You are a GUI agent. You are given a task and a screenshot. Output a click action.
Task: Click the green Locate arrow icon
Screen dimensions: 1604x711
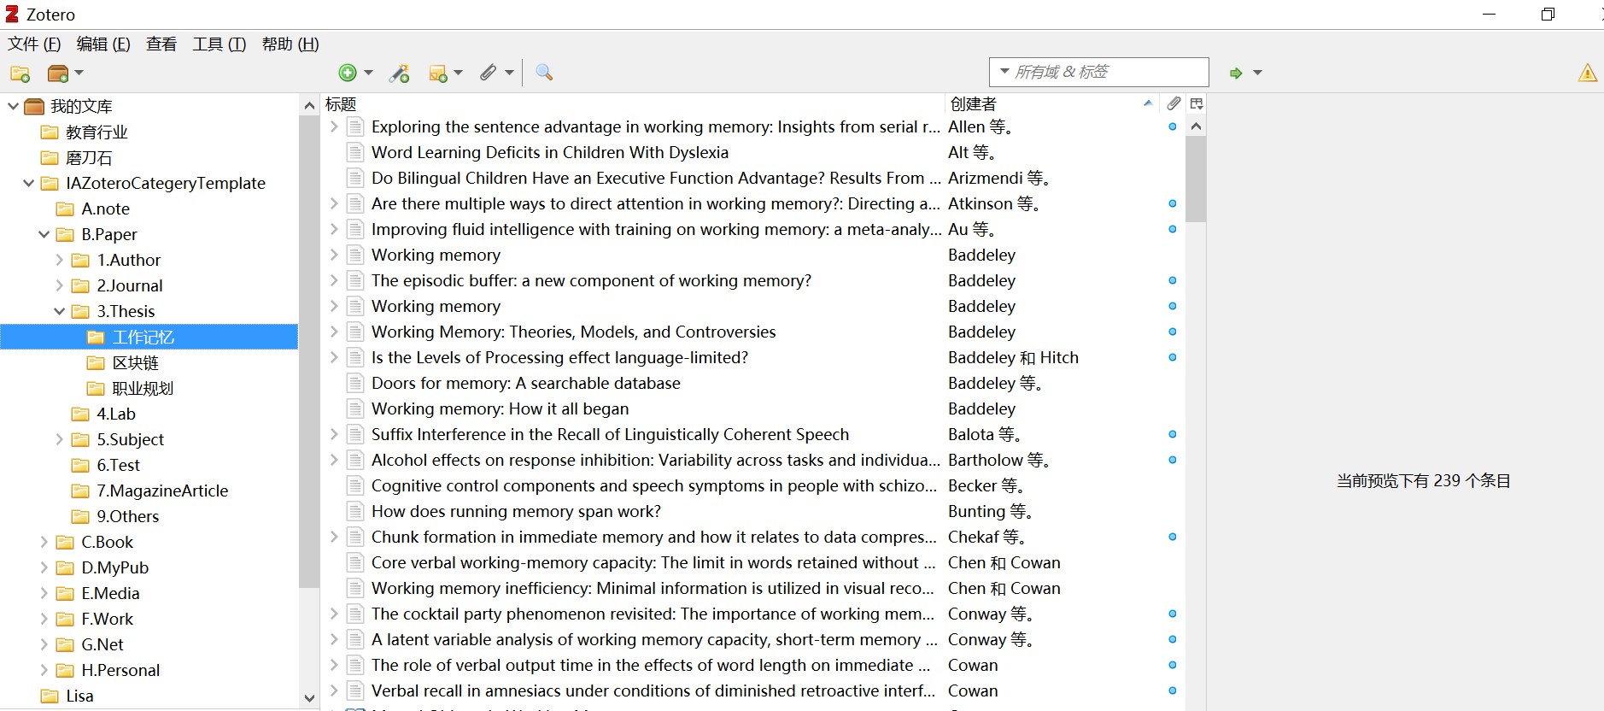pos(1236,73)
